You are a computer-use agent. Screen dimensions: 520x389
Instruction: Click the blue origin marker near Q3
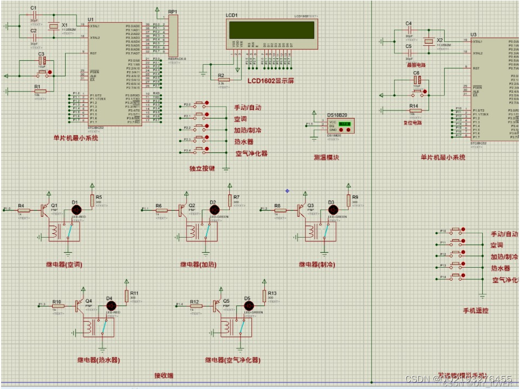coord(287,191)
